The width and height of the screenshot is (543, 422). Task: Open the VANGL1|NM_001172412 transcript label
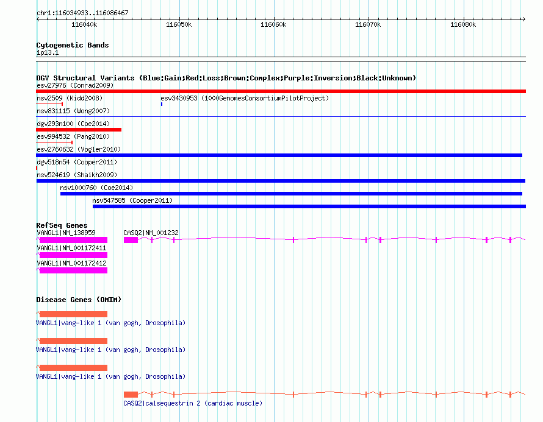pos(71,263)
